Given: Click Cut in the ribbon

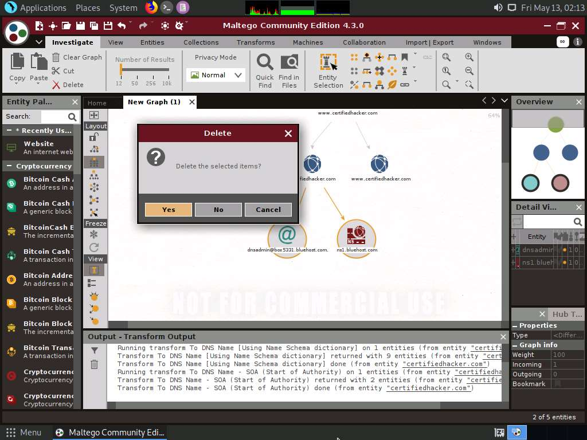Looking at the screenshot, I should tap(63, 70).
